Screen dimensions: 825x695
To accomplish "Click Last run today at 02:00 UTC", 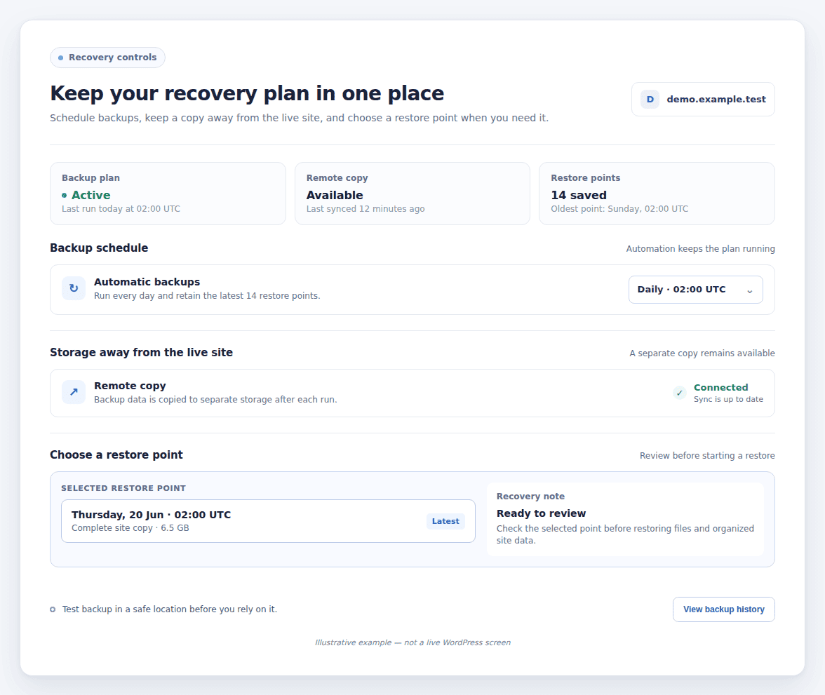I will (x=121, y=209).
